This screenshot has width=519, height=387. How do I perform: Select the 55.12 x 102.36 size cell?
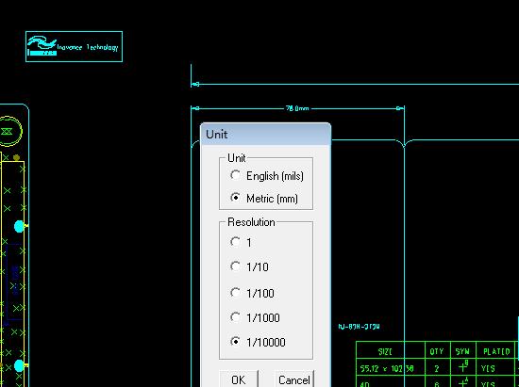pos(387,368)
